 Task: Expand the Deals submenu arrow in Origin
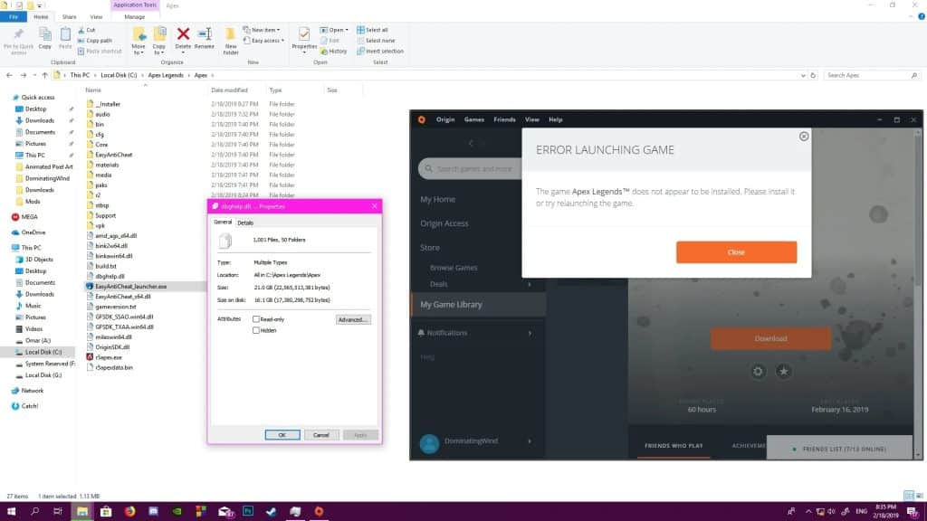pyautogui.click(x=529, y=285)
